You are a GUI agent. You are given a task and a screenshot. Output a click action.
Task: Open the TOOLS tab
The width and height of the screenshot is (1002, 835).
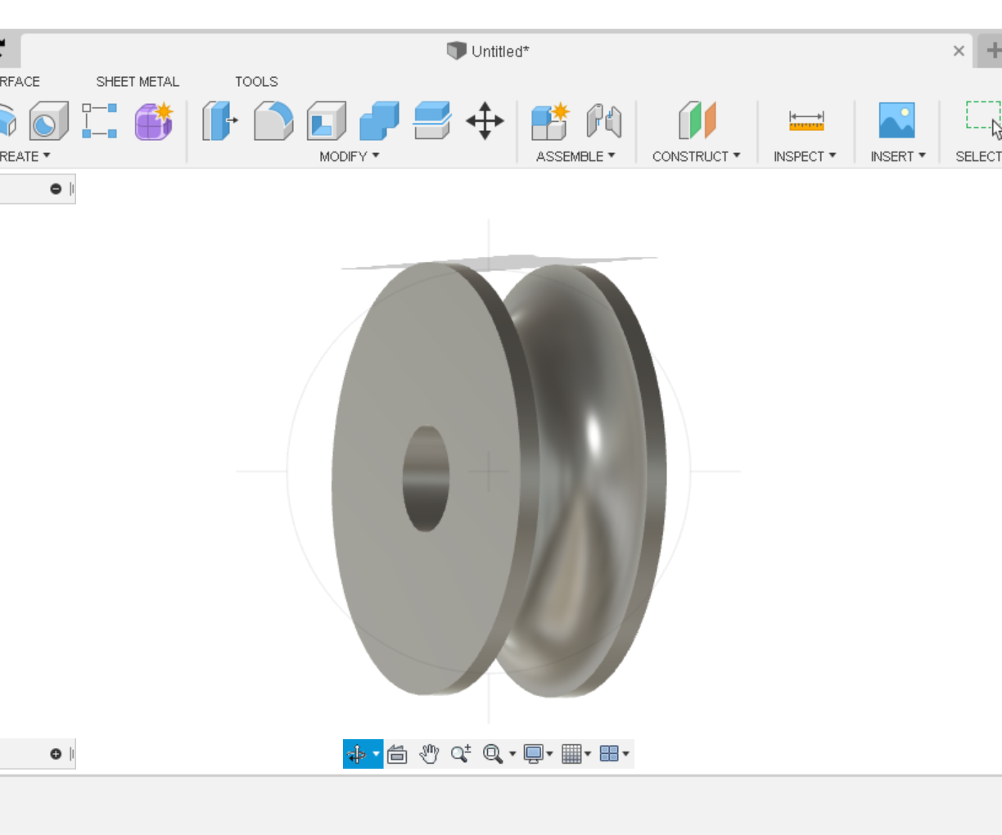pyautogui.click(x=256, y=81)
